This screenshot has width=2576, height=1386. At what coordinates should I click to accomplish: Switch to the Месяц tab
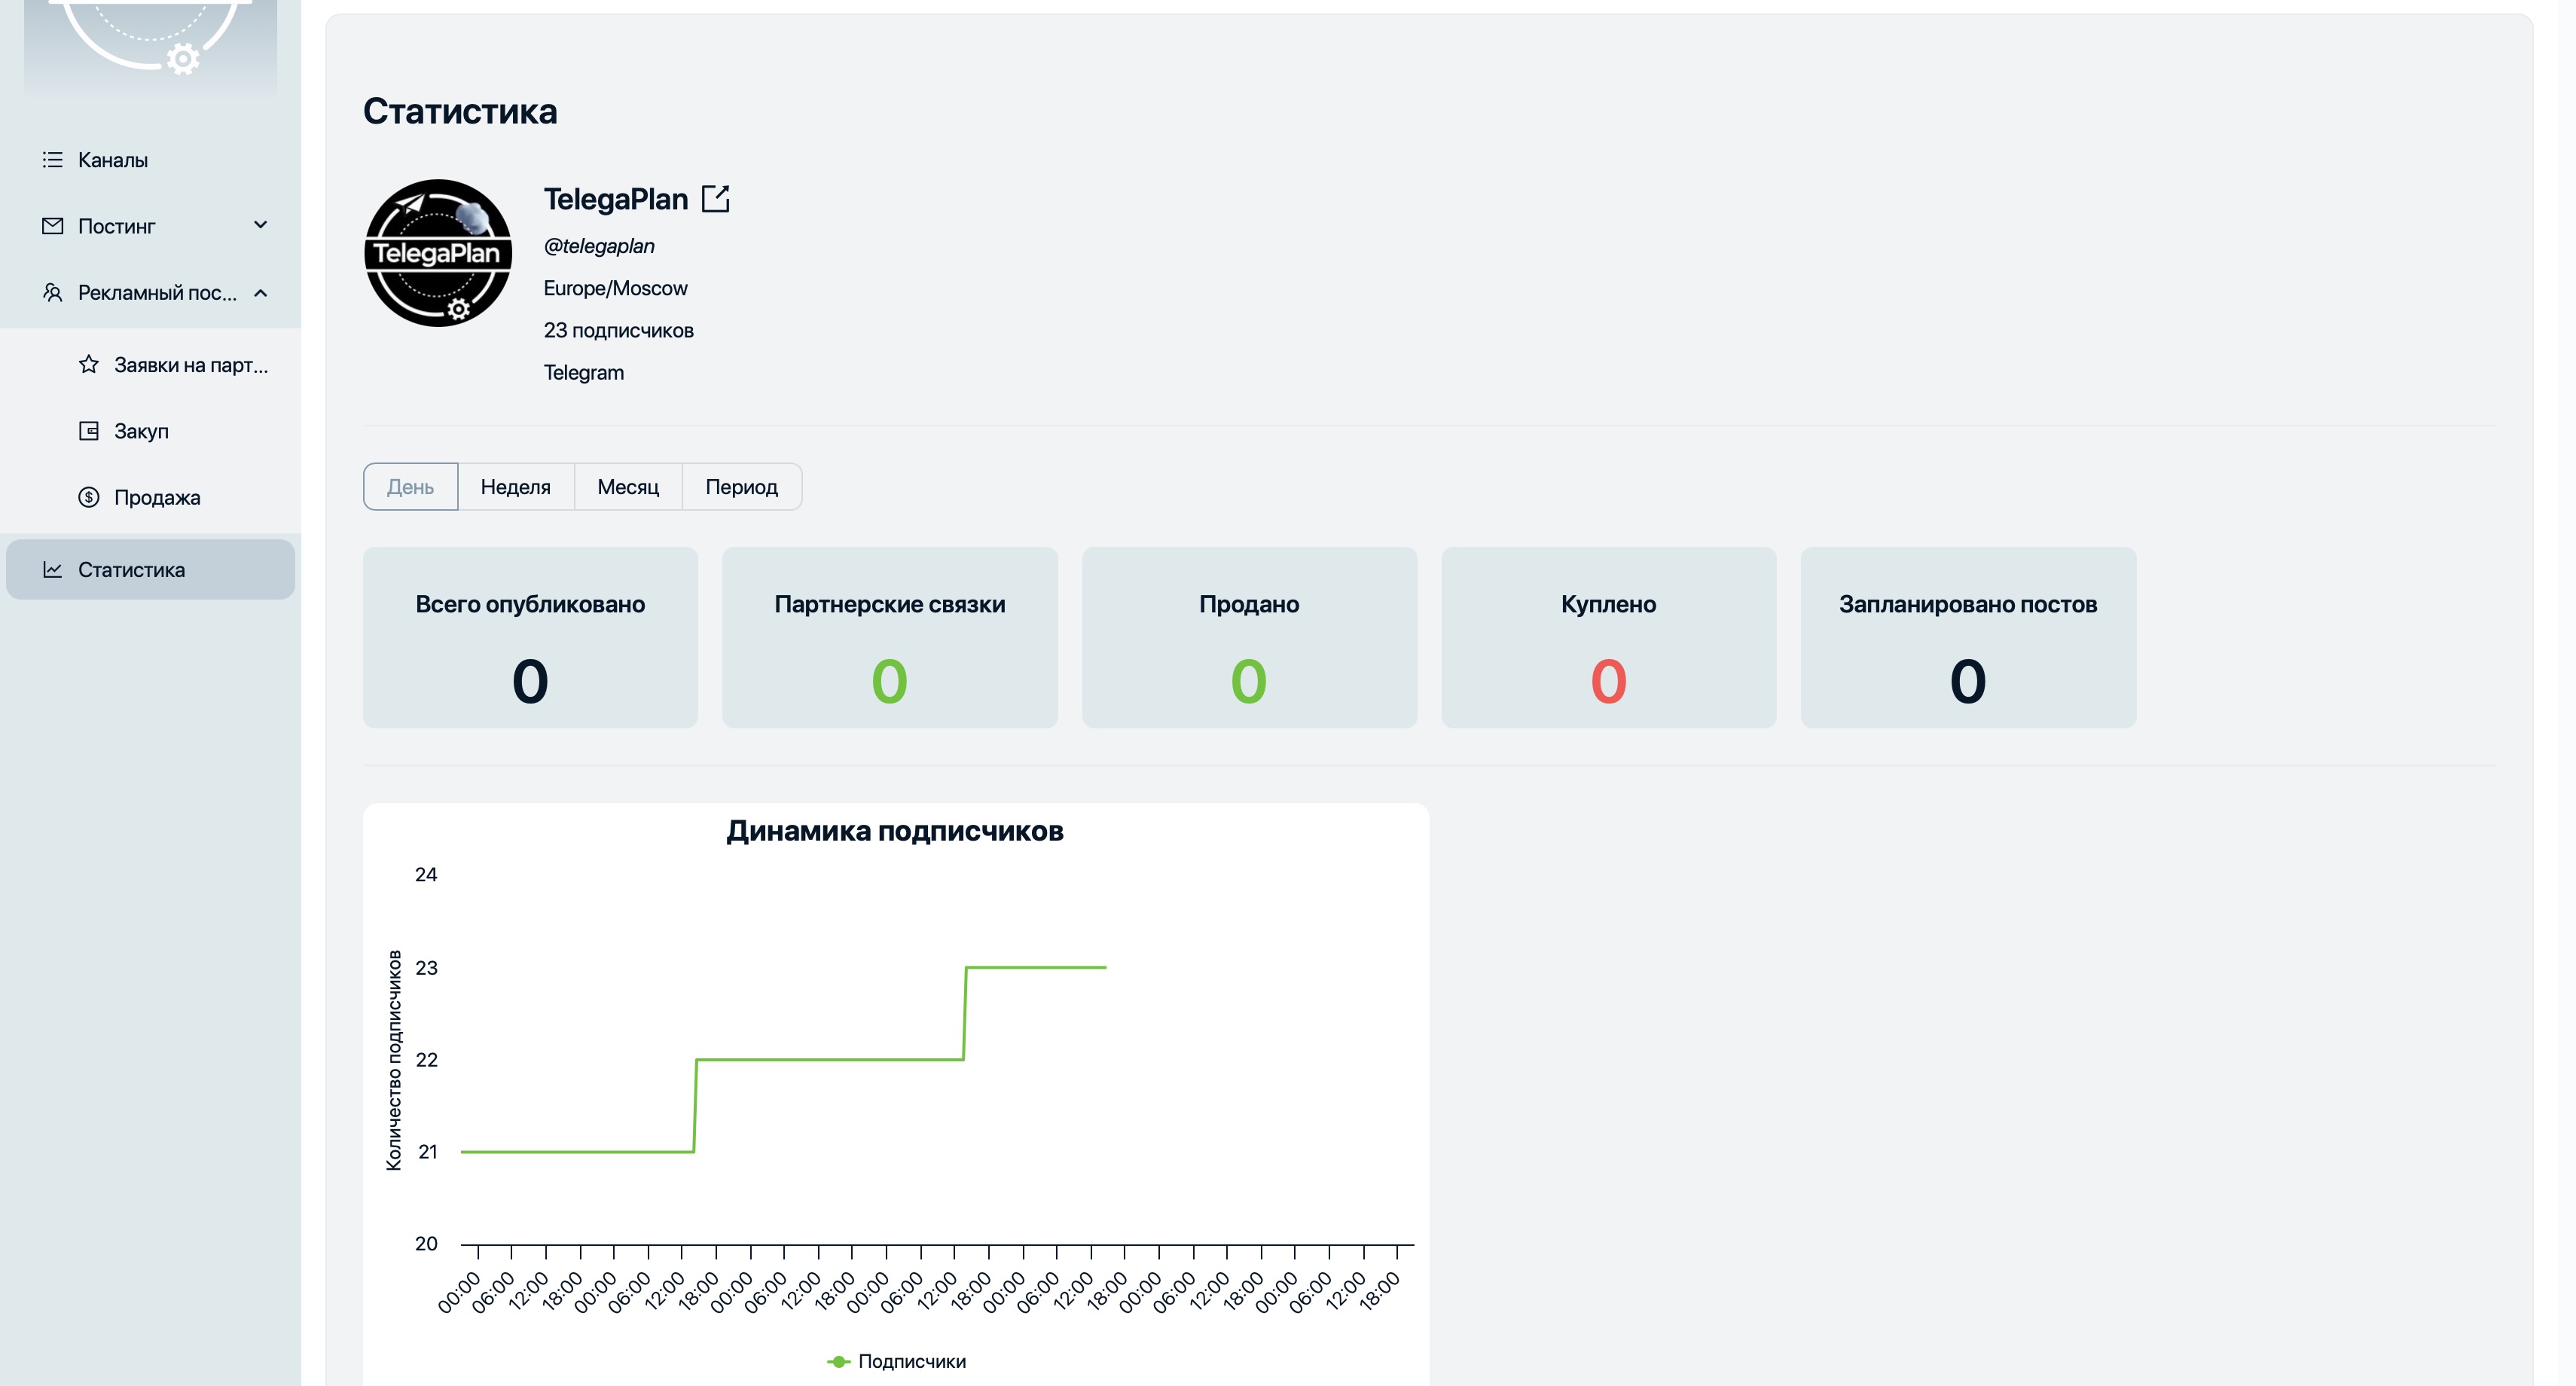[x=628, y=487]
